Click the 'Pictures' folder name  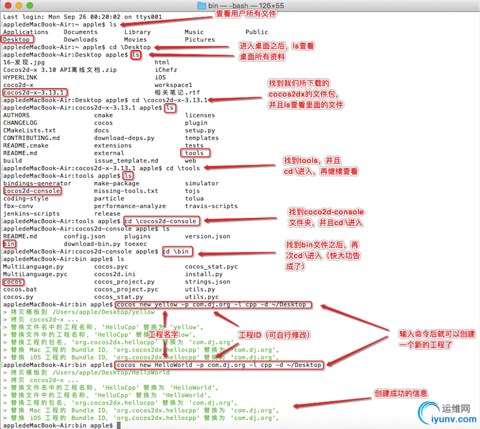point(200,40)
